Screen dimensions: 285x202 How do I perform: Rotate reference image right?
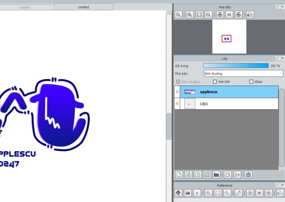(x=269, y=193)
